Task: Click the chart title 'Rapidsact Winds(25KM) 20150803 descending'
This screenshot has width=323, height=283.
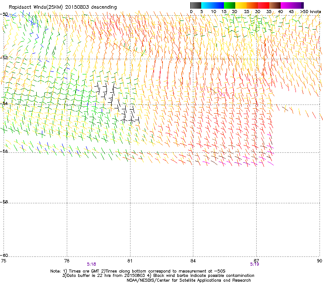Action: coord(63,7)
